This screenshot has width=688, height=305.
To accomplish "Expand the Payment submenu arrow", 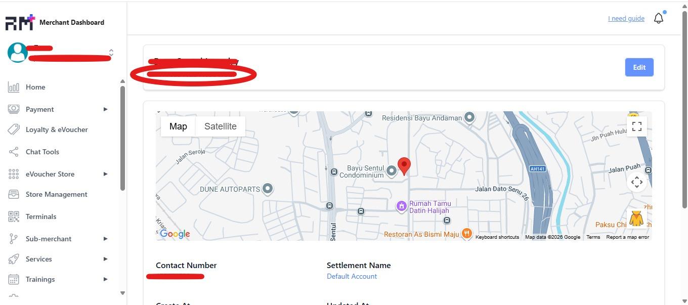I will click(105, 109).
